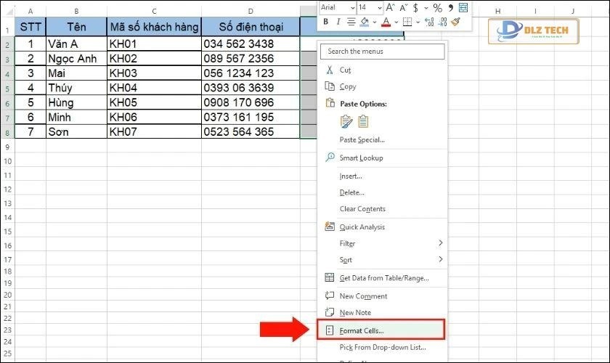Apply center alignment from mini toolbar
610x363 pixels.
tap(351, 22)
